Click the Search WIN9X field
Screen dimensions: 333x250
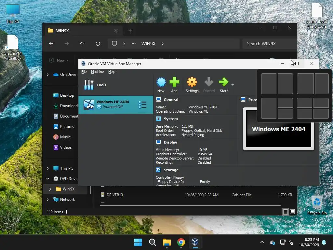pyautogui.click(x=270, y=44)
